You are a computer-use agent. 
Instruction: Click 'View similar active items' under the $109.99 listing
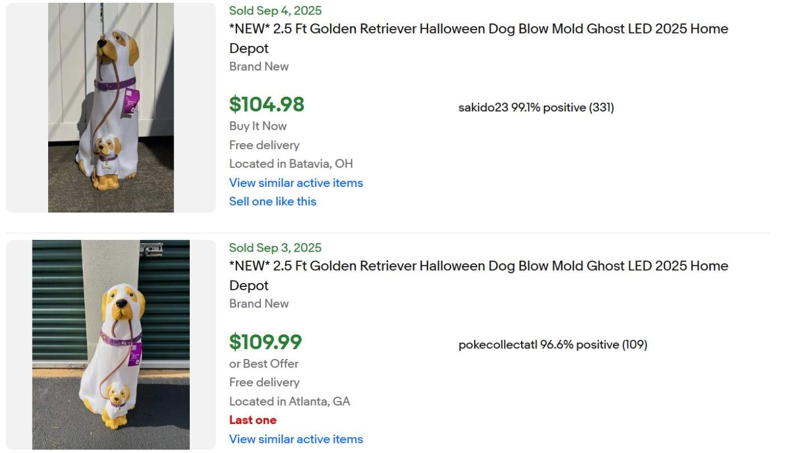[x=296, y=439]
